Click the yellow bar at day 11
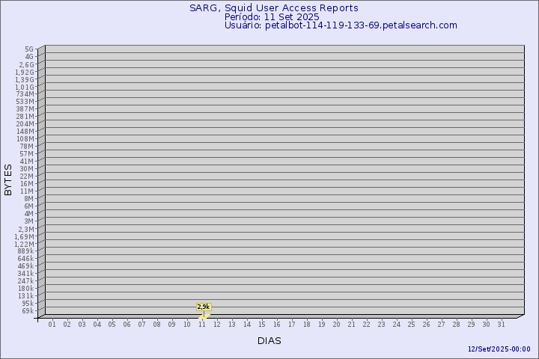 point(203,316)
